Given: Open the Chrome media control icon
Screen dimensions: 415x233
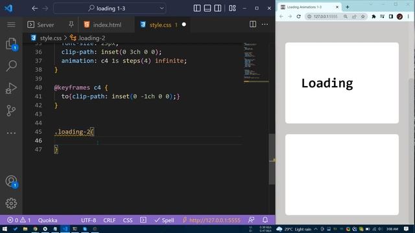Looking at the screenshot, I should (382, 16).
